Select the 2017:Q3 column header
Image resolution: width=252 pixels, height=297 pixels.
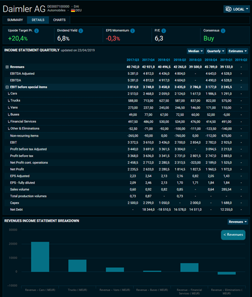[133, 60]
